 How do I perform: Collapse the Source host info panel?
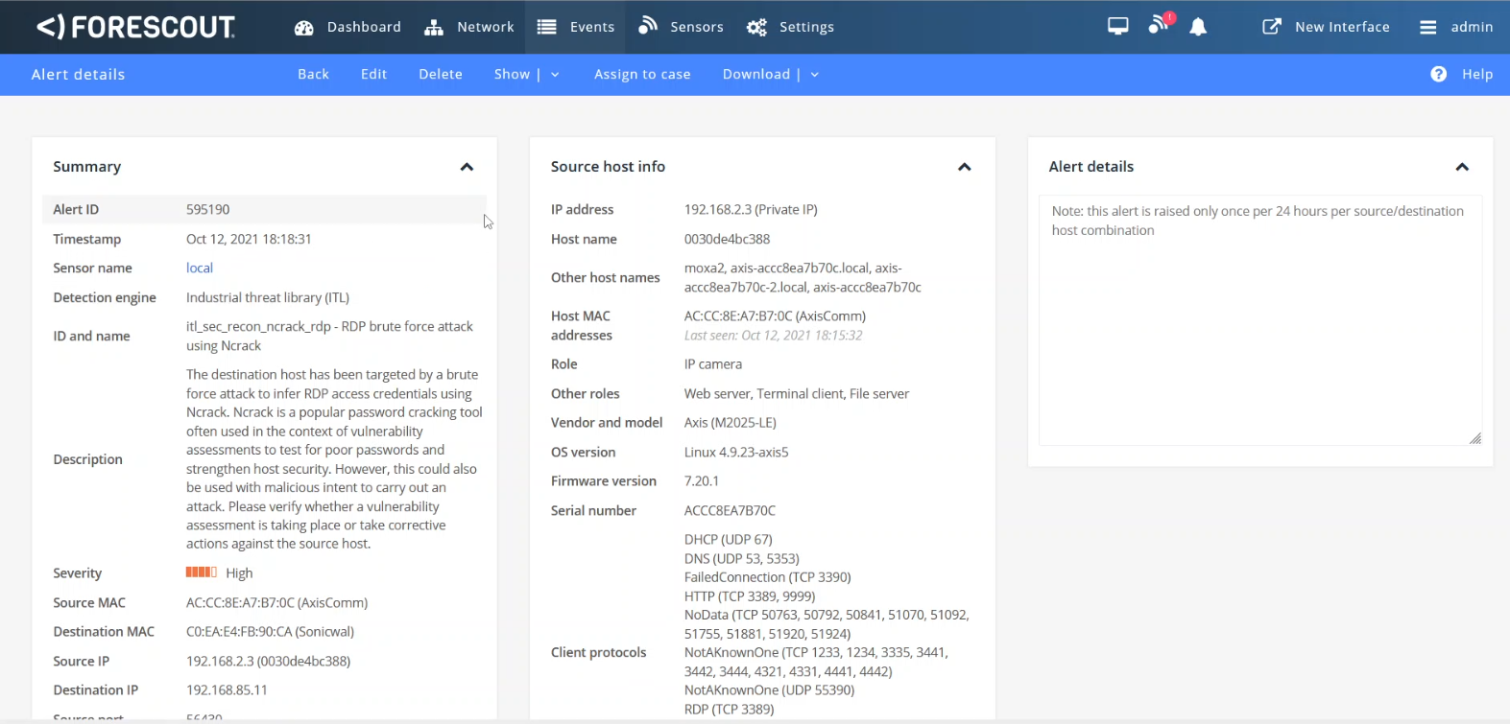965,167
